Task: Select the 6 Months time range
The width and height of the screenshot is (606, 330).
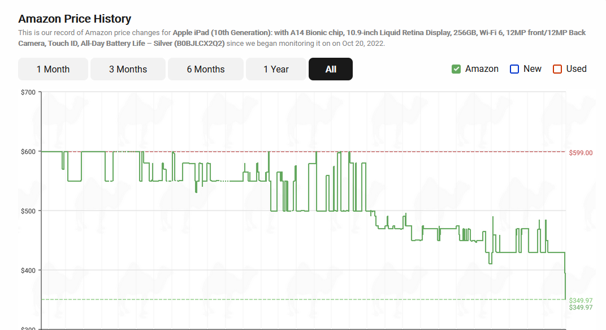Action: tap(206, 69)
